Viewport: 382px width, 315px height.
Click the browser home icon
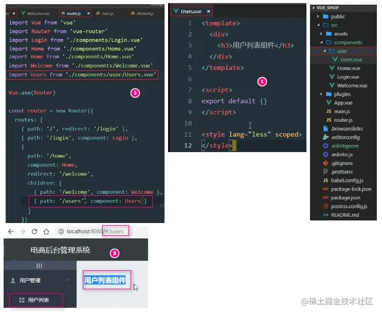click(46, 232)
